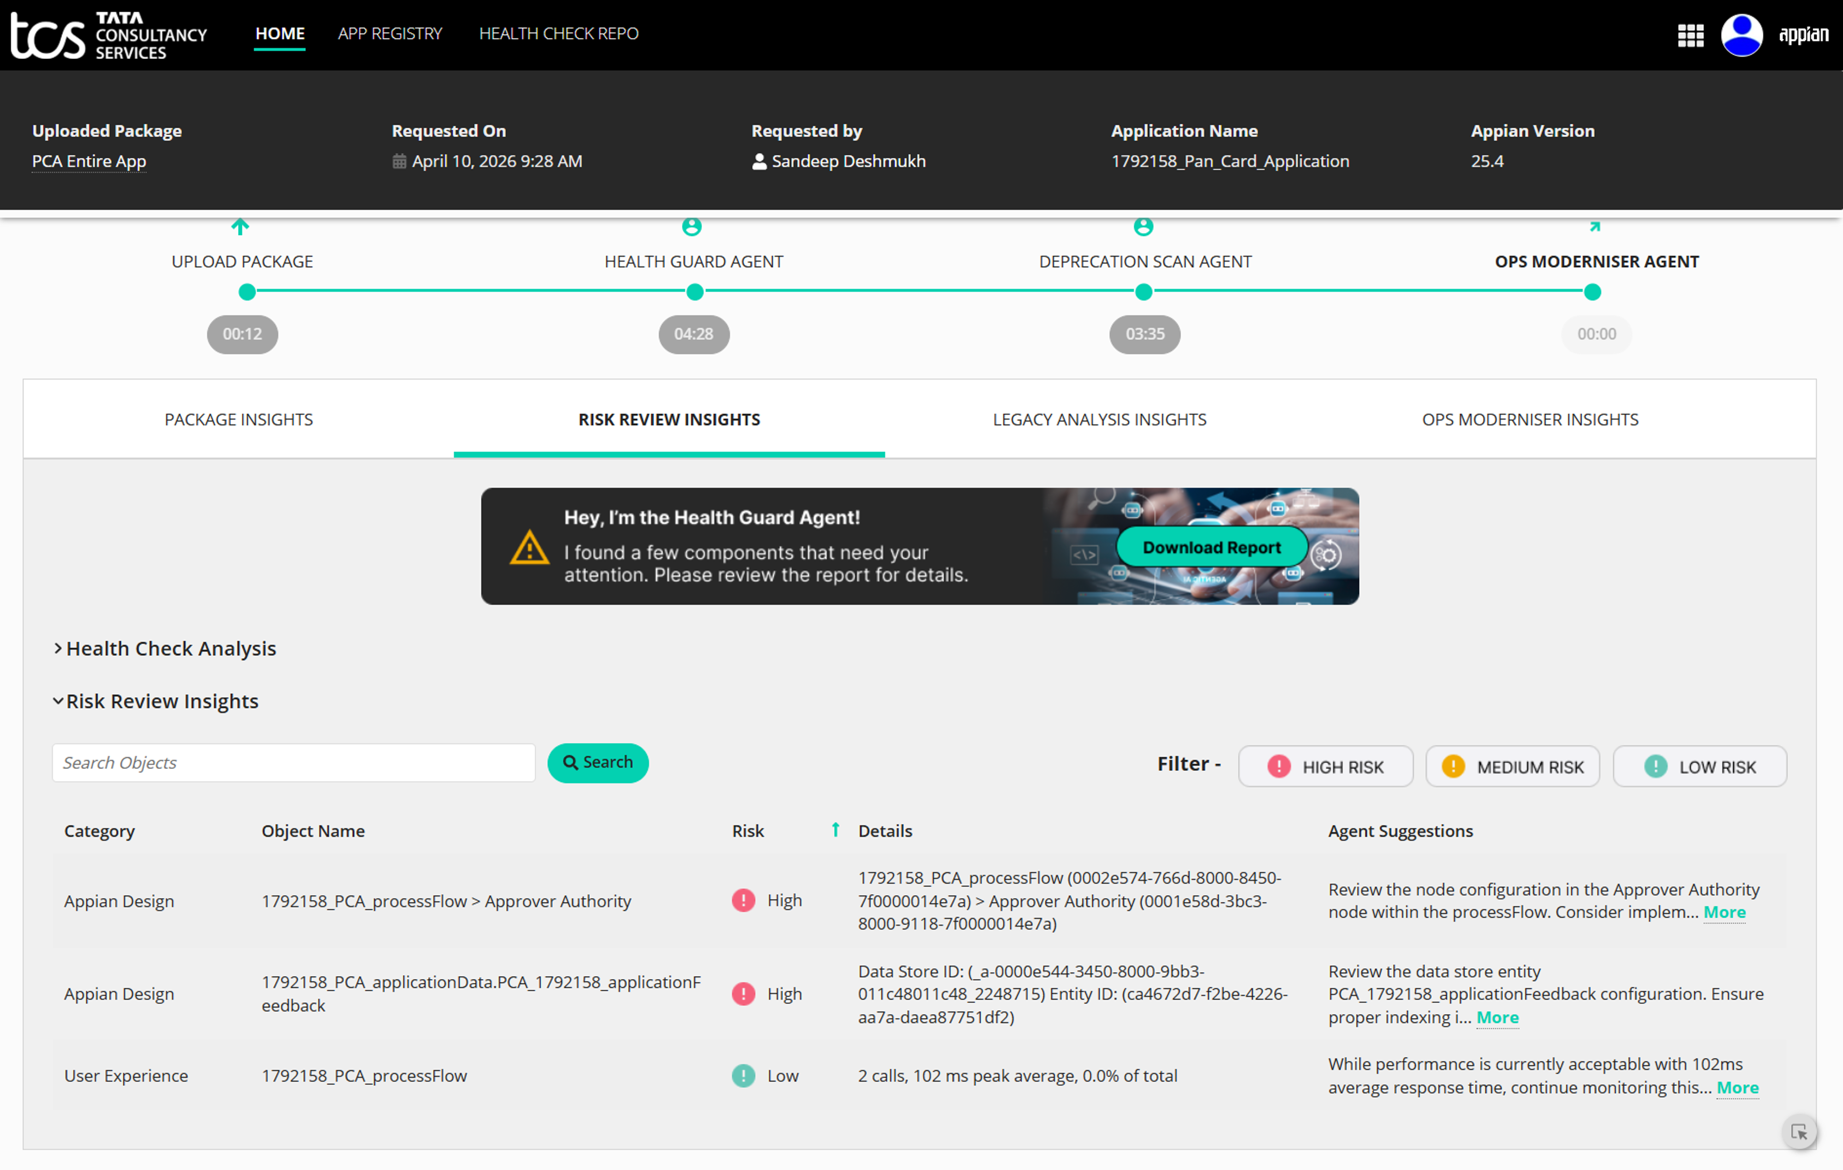Toggle the MEDIUM RISK filter
Viewport: 1843px width, 1170px height.
pyautogui.click(x=1512, y=767)
